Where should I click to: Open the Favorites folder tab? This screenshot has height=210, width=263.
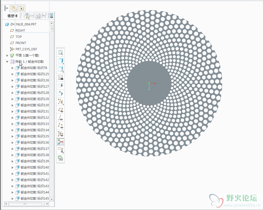[21, 8]
